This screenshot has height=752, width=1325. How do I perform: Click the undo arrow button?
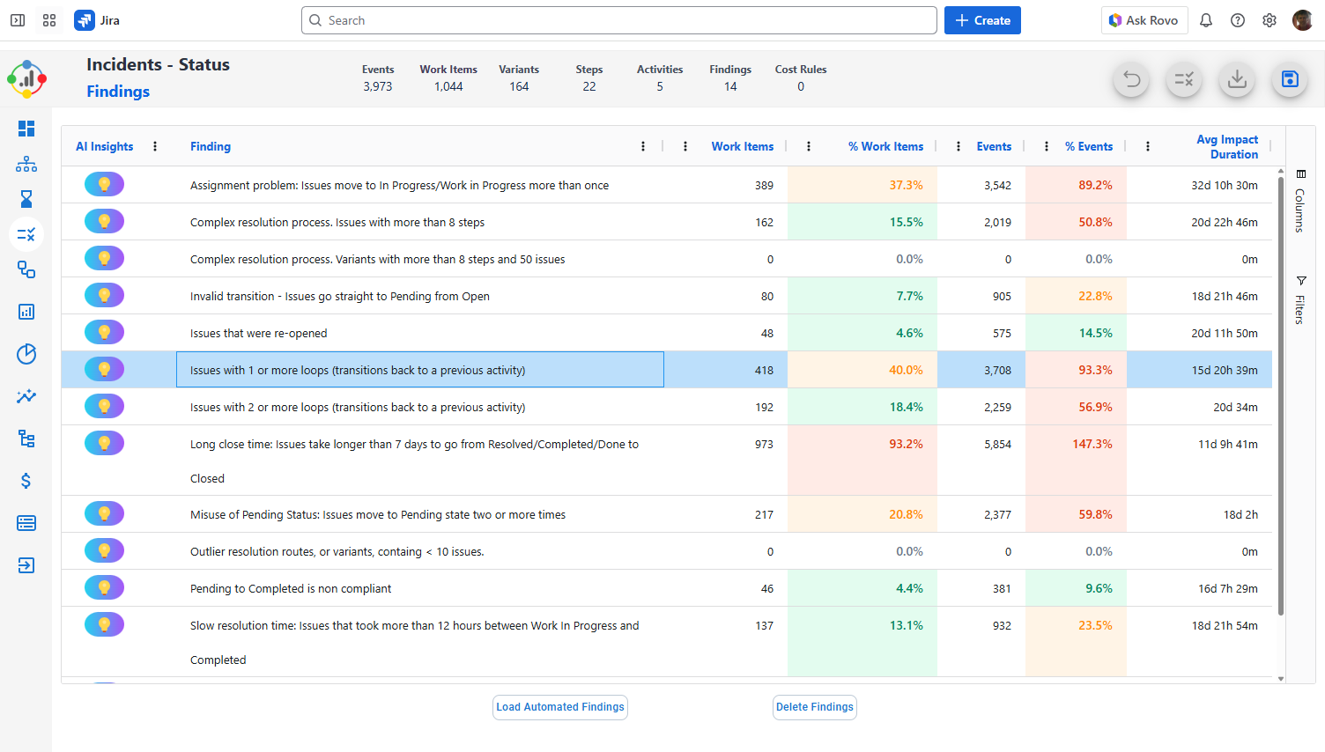pyautogui.click(x=1131, y=80)
